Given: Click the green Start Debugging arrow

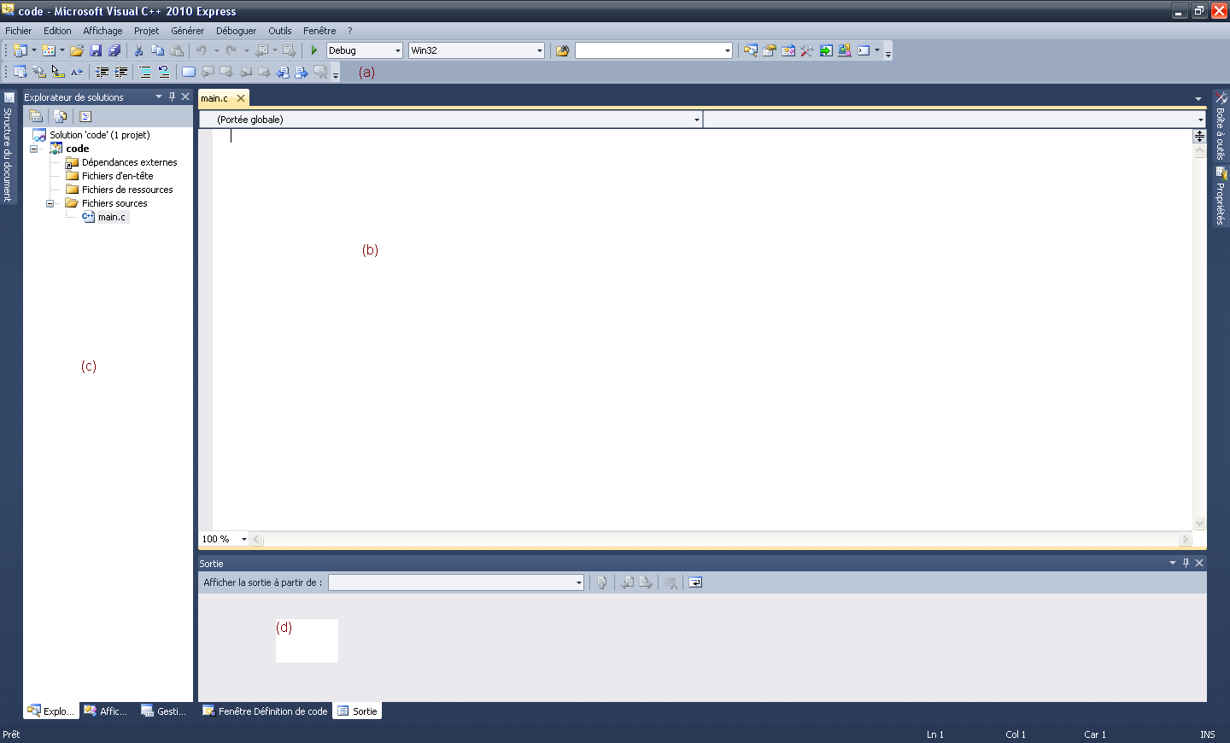Looking at the screenshot, I should point(314,50).
